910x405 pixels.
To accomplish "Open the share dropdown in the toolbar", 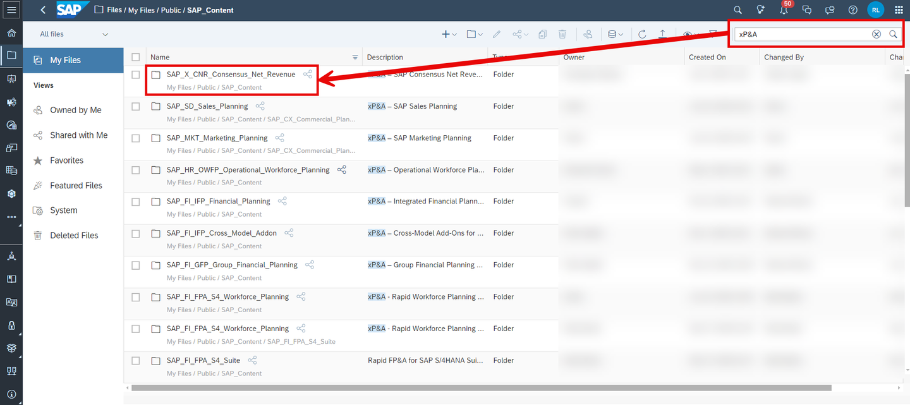I will tap(520, 34).
